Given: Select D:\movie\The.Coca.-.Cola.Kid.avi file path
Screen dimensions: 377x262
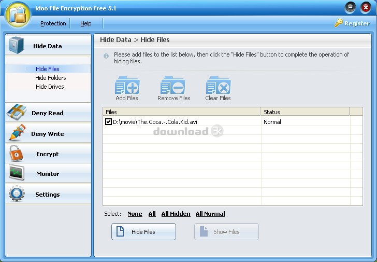Looking at the screenshot, I should (155, 122).
